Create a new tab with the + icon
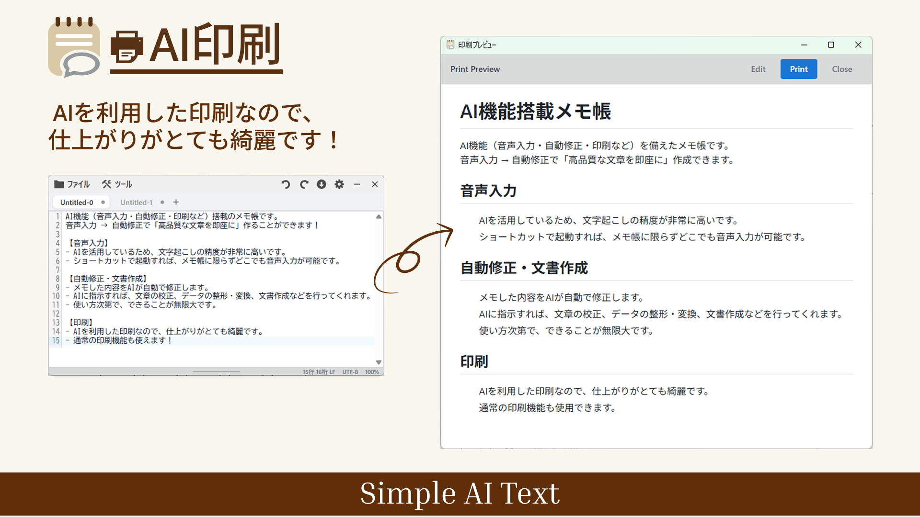The width and height of the screenshot is (920, 517). (x=176, y=202)
